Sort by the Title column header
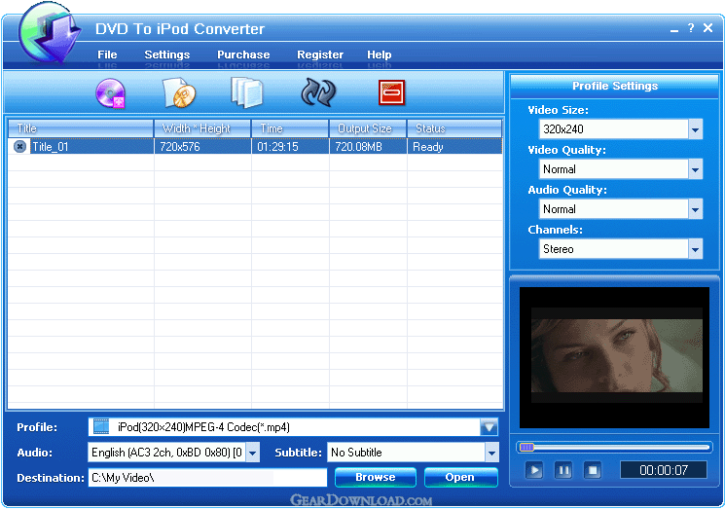725x509 pixels. (81, 128)
